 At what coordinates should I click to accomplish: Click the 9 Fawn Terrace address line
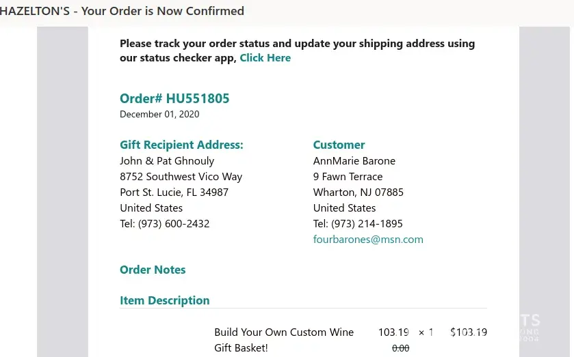coord(348,177)
